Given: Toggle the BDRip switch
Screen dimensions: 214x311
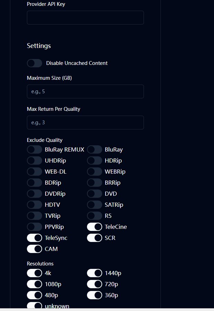Looking at the screenshot, I should pos(34,183).
